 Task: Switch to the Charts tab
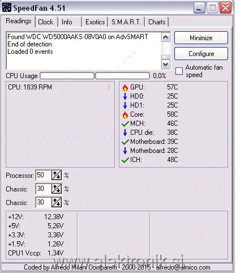[x=157, y=22]
